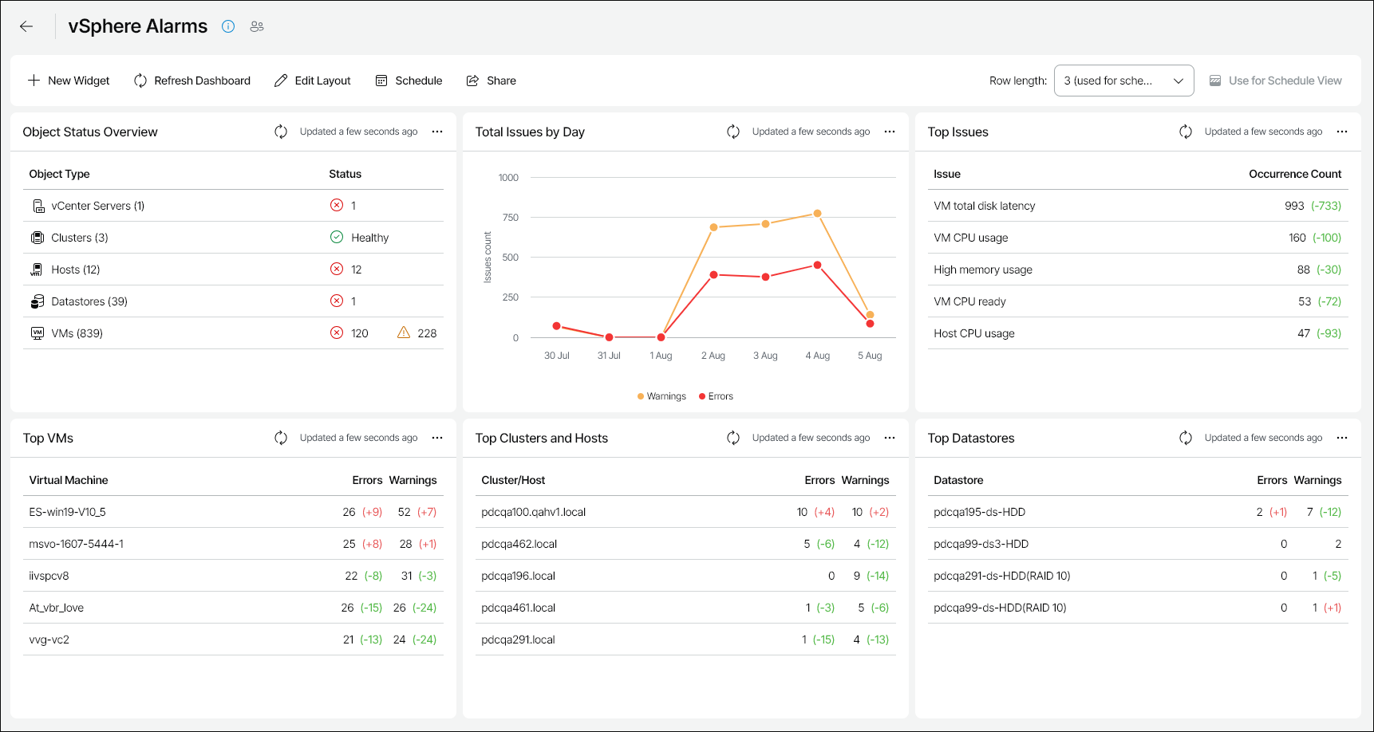Click the Hosts error status icon
The width and height of the screenshot is (1374, 732).
[x=337, y=269]
